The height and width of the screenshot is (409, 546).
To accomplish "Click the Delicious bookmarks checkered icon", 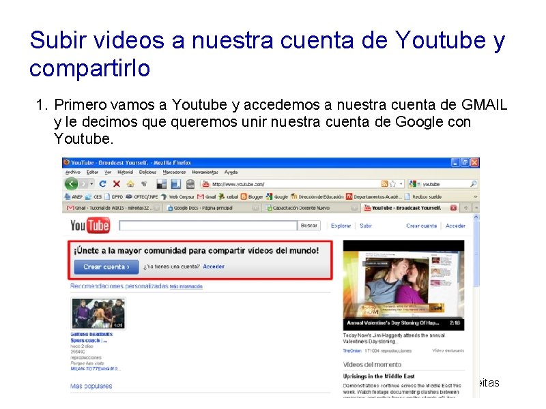I will [x=161, y=184].
